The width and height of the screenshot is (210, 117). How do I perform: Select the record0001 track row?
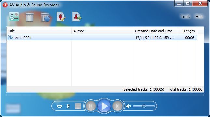tap(102, 38)
